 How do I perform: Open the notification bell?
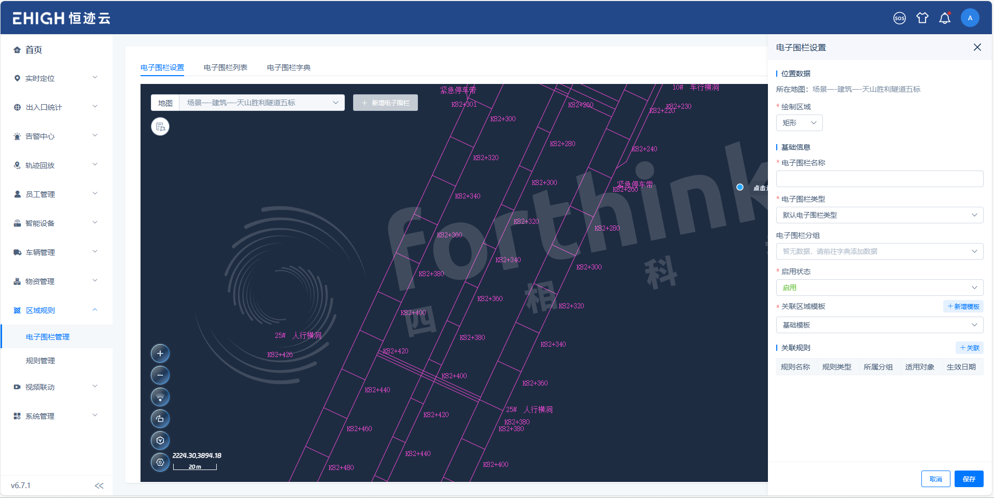coord(945,18)
